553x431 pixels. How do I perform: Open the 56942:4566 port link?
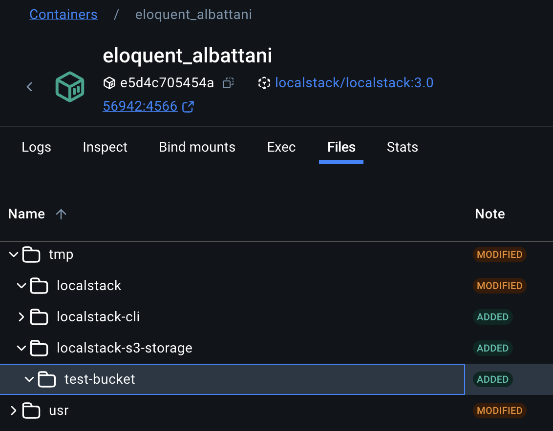tap(140, 106)
